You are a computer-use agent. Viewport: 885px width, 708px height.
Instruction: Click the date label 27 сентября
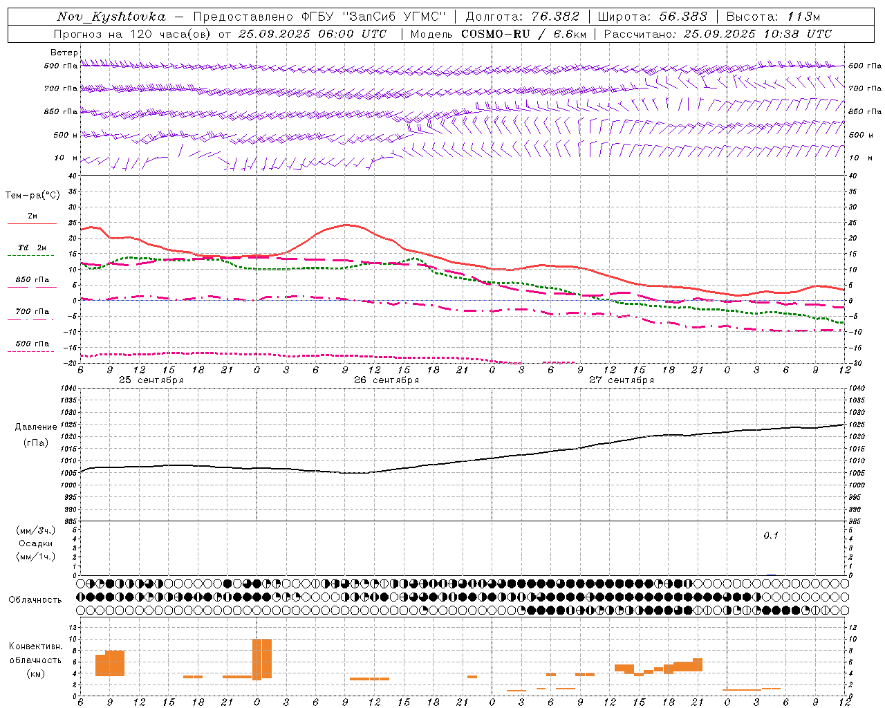coord(622,380)
